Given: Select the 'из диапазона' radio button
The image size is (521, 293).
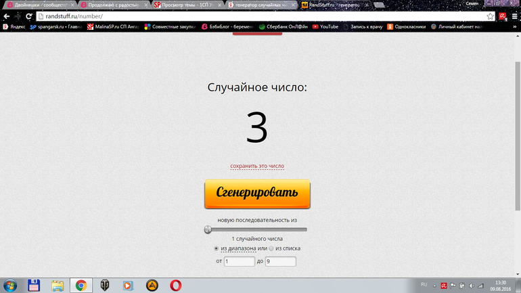Looking at the screenshot, I should 217,248.
